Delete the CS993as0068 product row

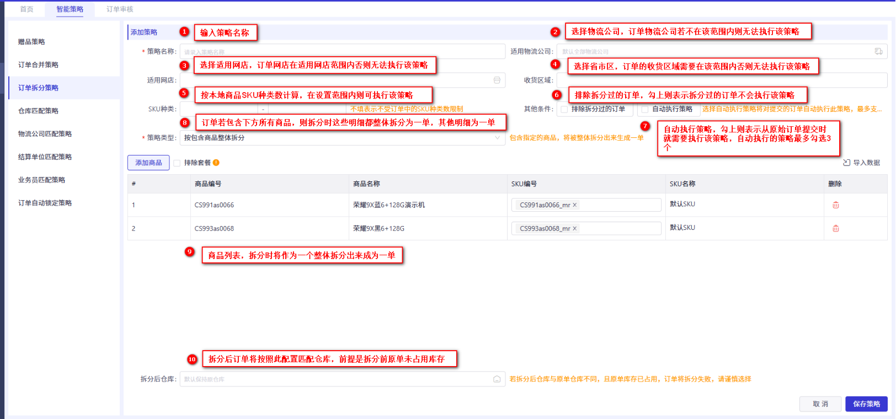coord(835,228)
